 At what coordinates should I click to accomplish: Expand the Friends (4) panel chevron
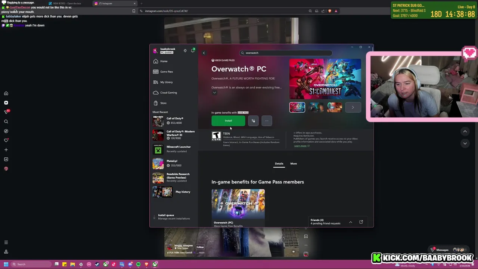tap(351, 222)
